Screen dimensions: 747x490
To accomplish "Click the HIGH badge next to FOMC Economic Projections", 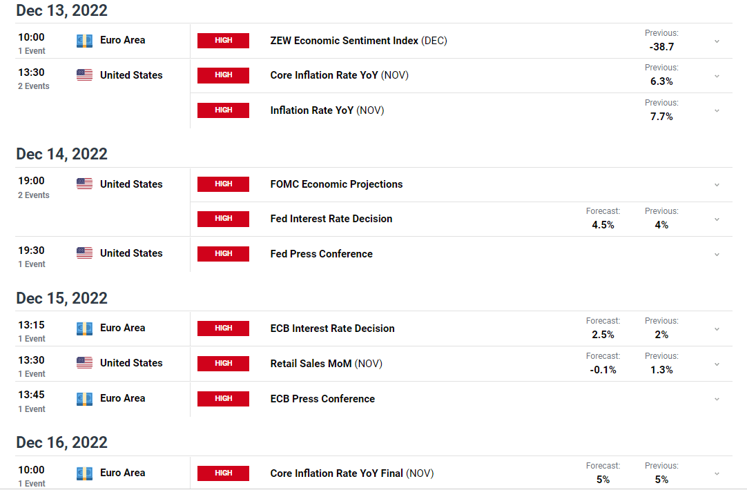I will pyautogui.click(x=224, y=184).
